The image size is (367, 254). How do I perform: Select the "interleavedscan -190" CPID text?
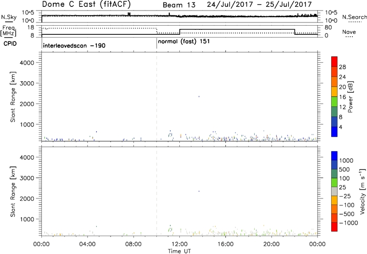click(74, 45)
